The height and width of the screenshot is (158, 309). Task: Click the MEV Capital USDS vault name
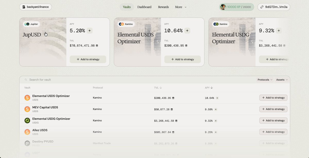pos(45,107)
